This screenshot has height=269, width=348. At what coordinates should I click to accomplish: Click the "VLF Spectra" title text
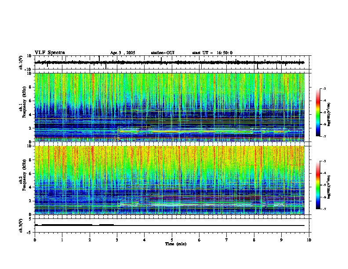pos(50,53)
